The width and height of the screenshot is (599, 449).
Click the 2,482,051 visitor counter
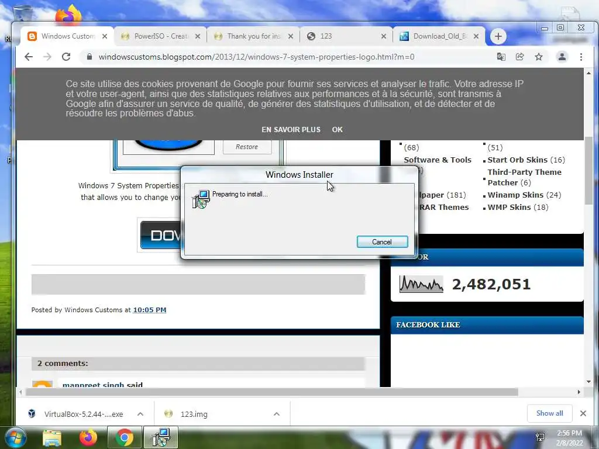pos(491,285)
